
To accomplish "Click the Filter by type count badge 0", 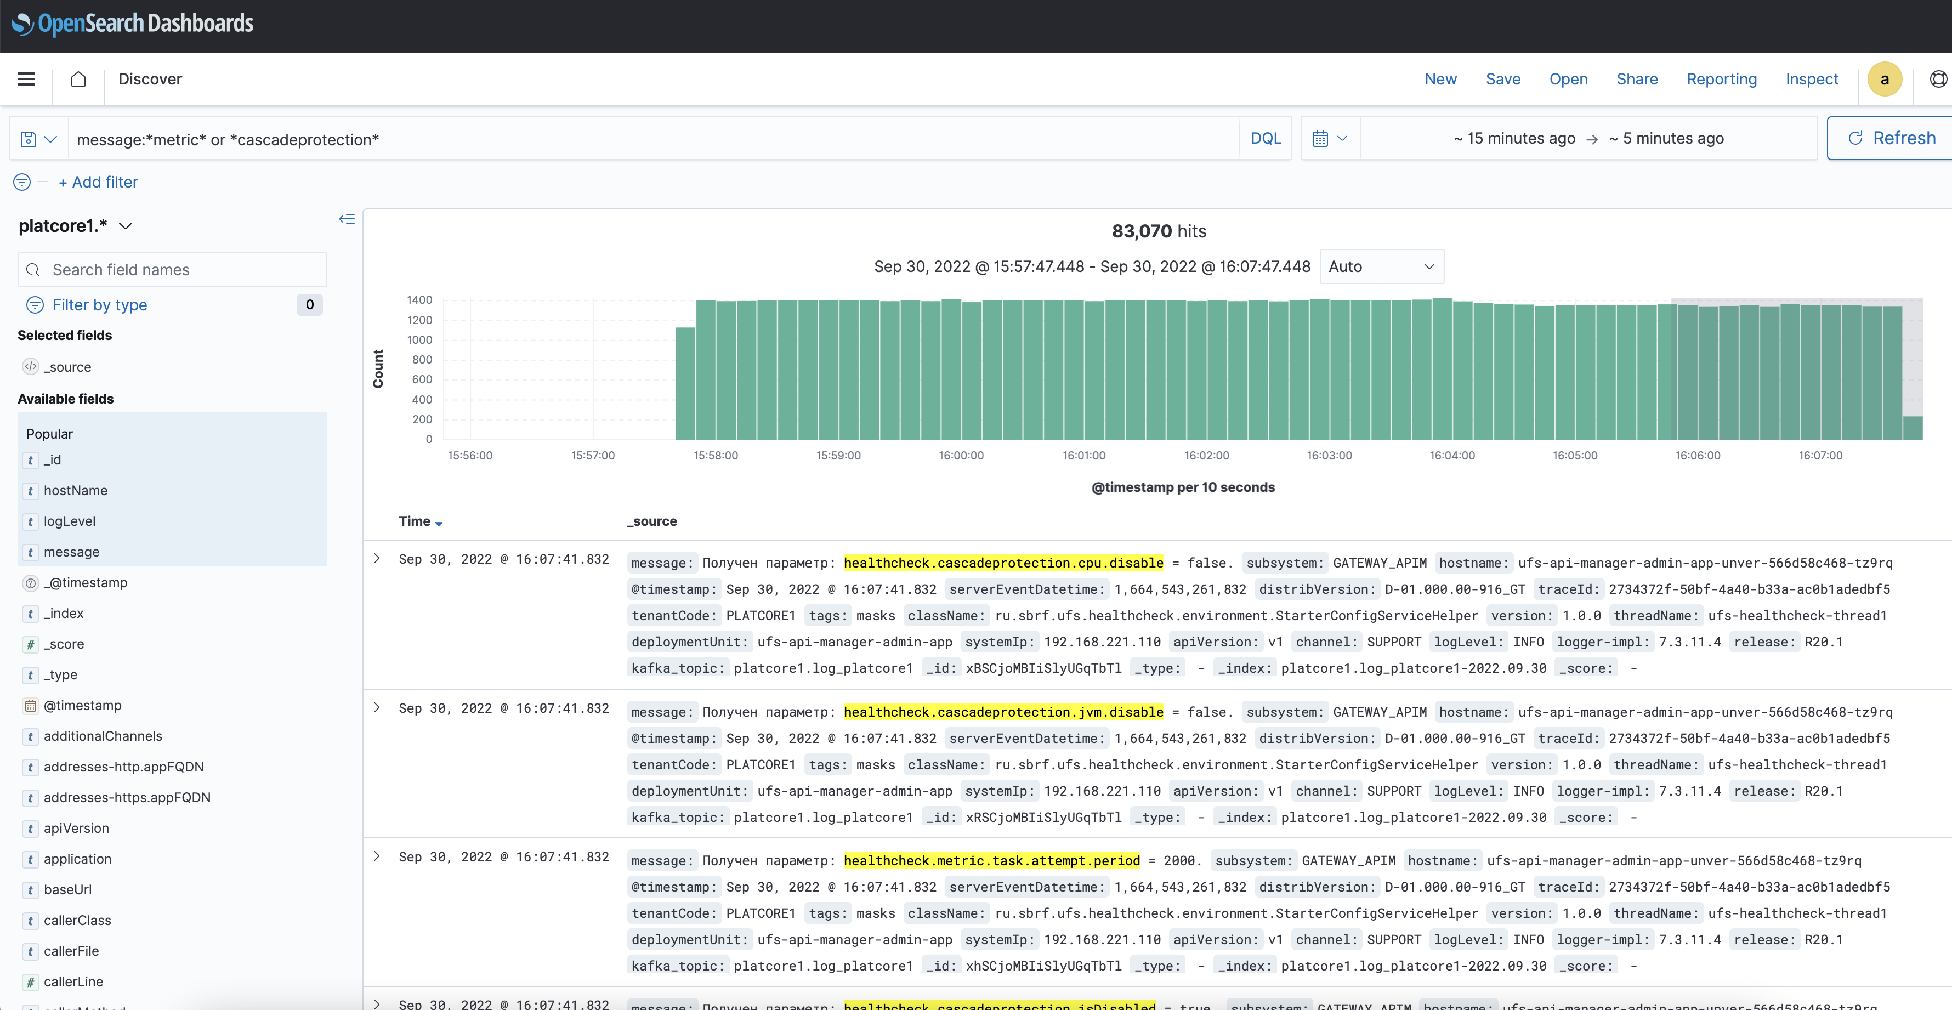I will pos(309,305).
